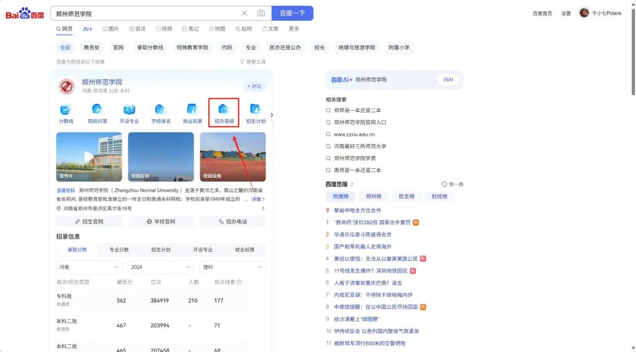Switch to the 贴吧 search tab
This screenshot has height=352, width=636.
pyautogui.click(x=243, y=29)
